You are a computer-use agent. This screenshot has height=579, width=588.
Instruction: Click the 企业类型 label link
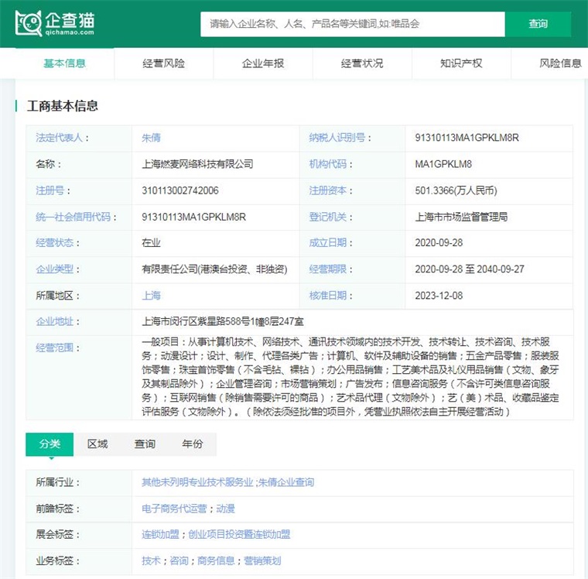[54, 269]
